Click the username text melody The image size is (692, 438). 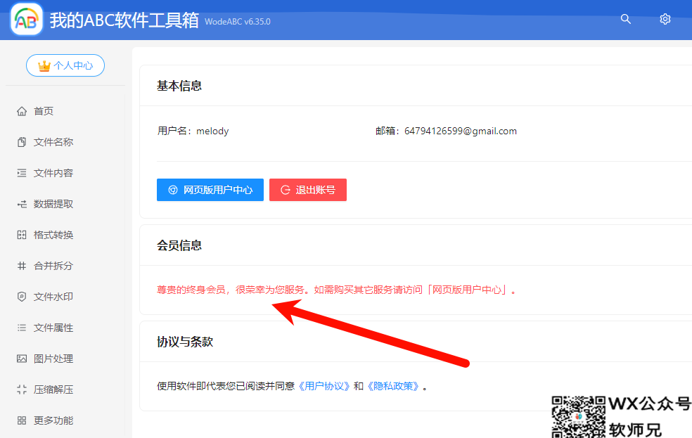[x=212, y=131]
